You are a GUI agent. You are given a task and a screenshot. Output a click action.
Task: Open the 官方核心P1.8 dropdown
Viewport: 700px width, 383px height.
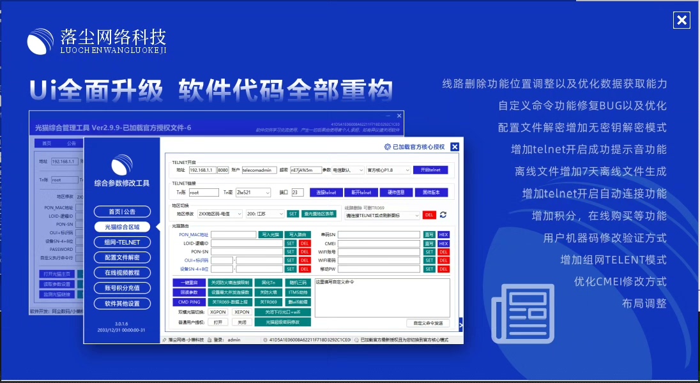[388, 170]
